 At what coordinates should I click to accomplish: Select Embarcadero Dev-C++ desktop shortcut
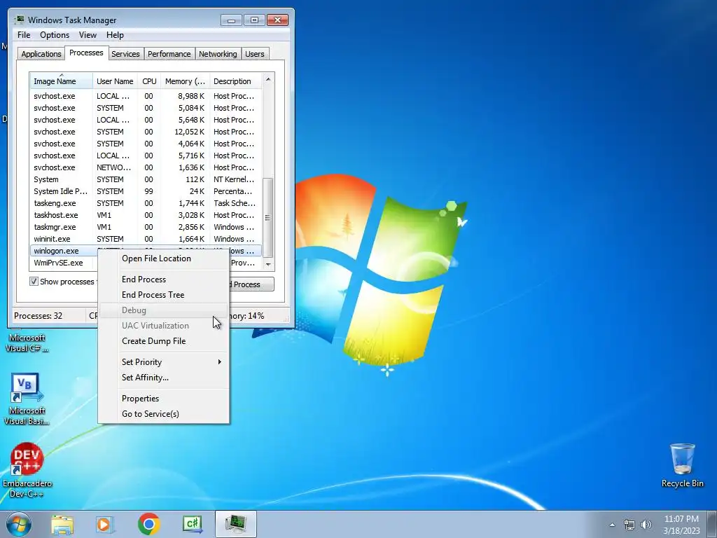point(27,470)
